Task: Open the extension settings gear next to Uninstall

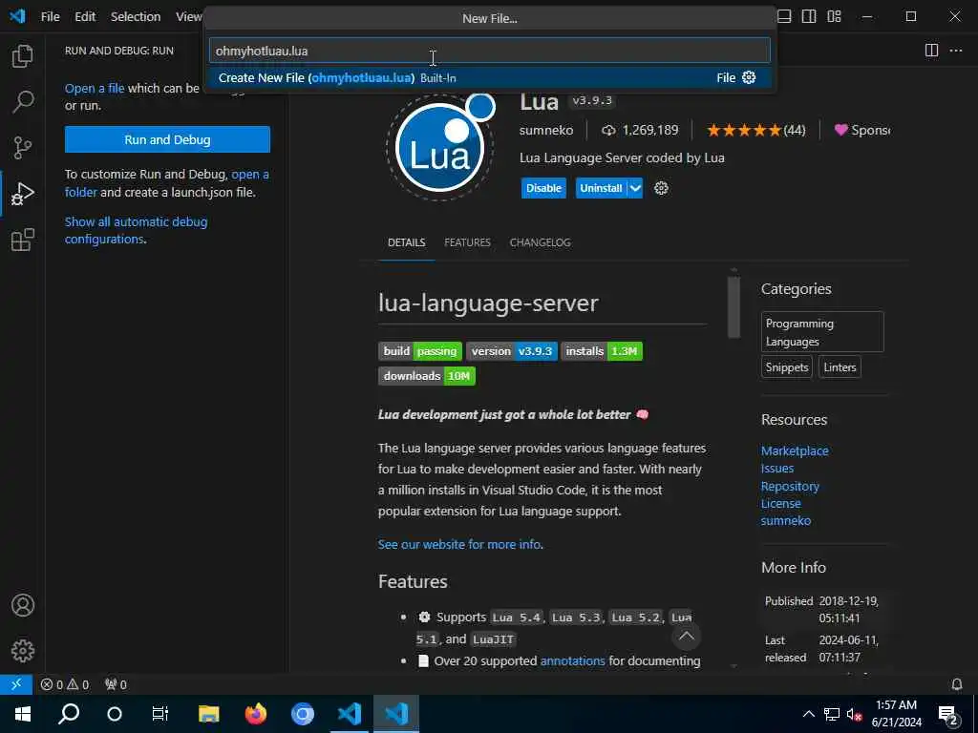Action: click(x=661, y=188)
